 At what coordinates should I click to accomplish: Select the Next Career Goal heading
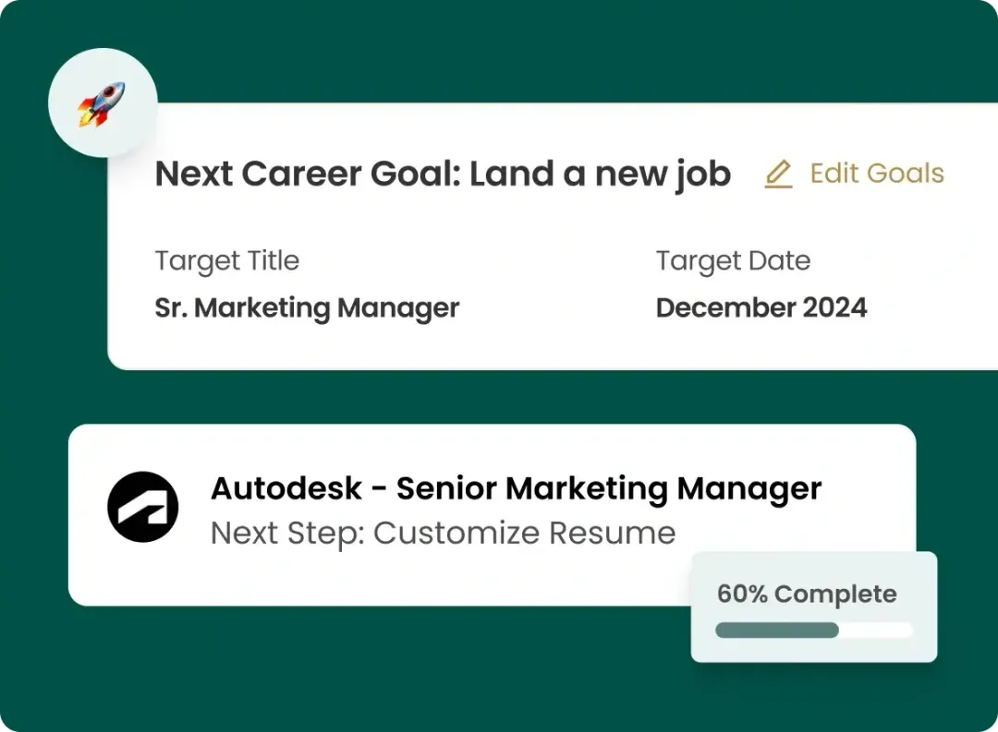[x=443, y=174]
